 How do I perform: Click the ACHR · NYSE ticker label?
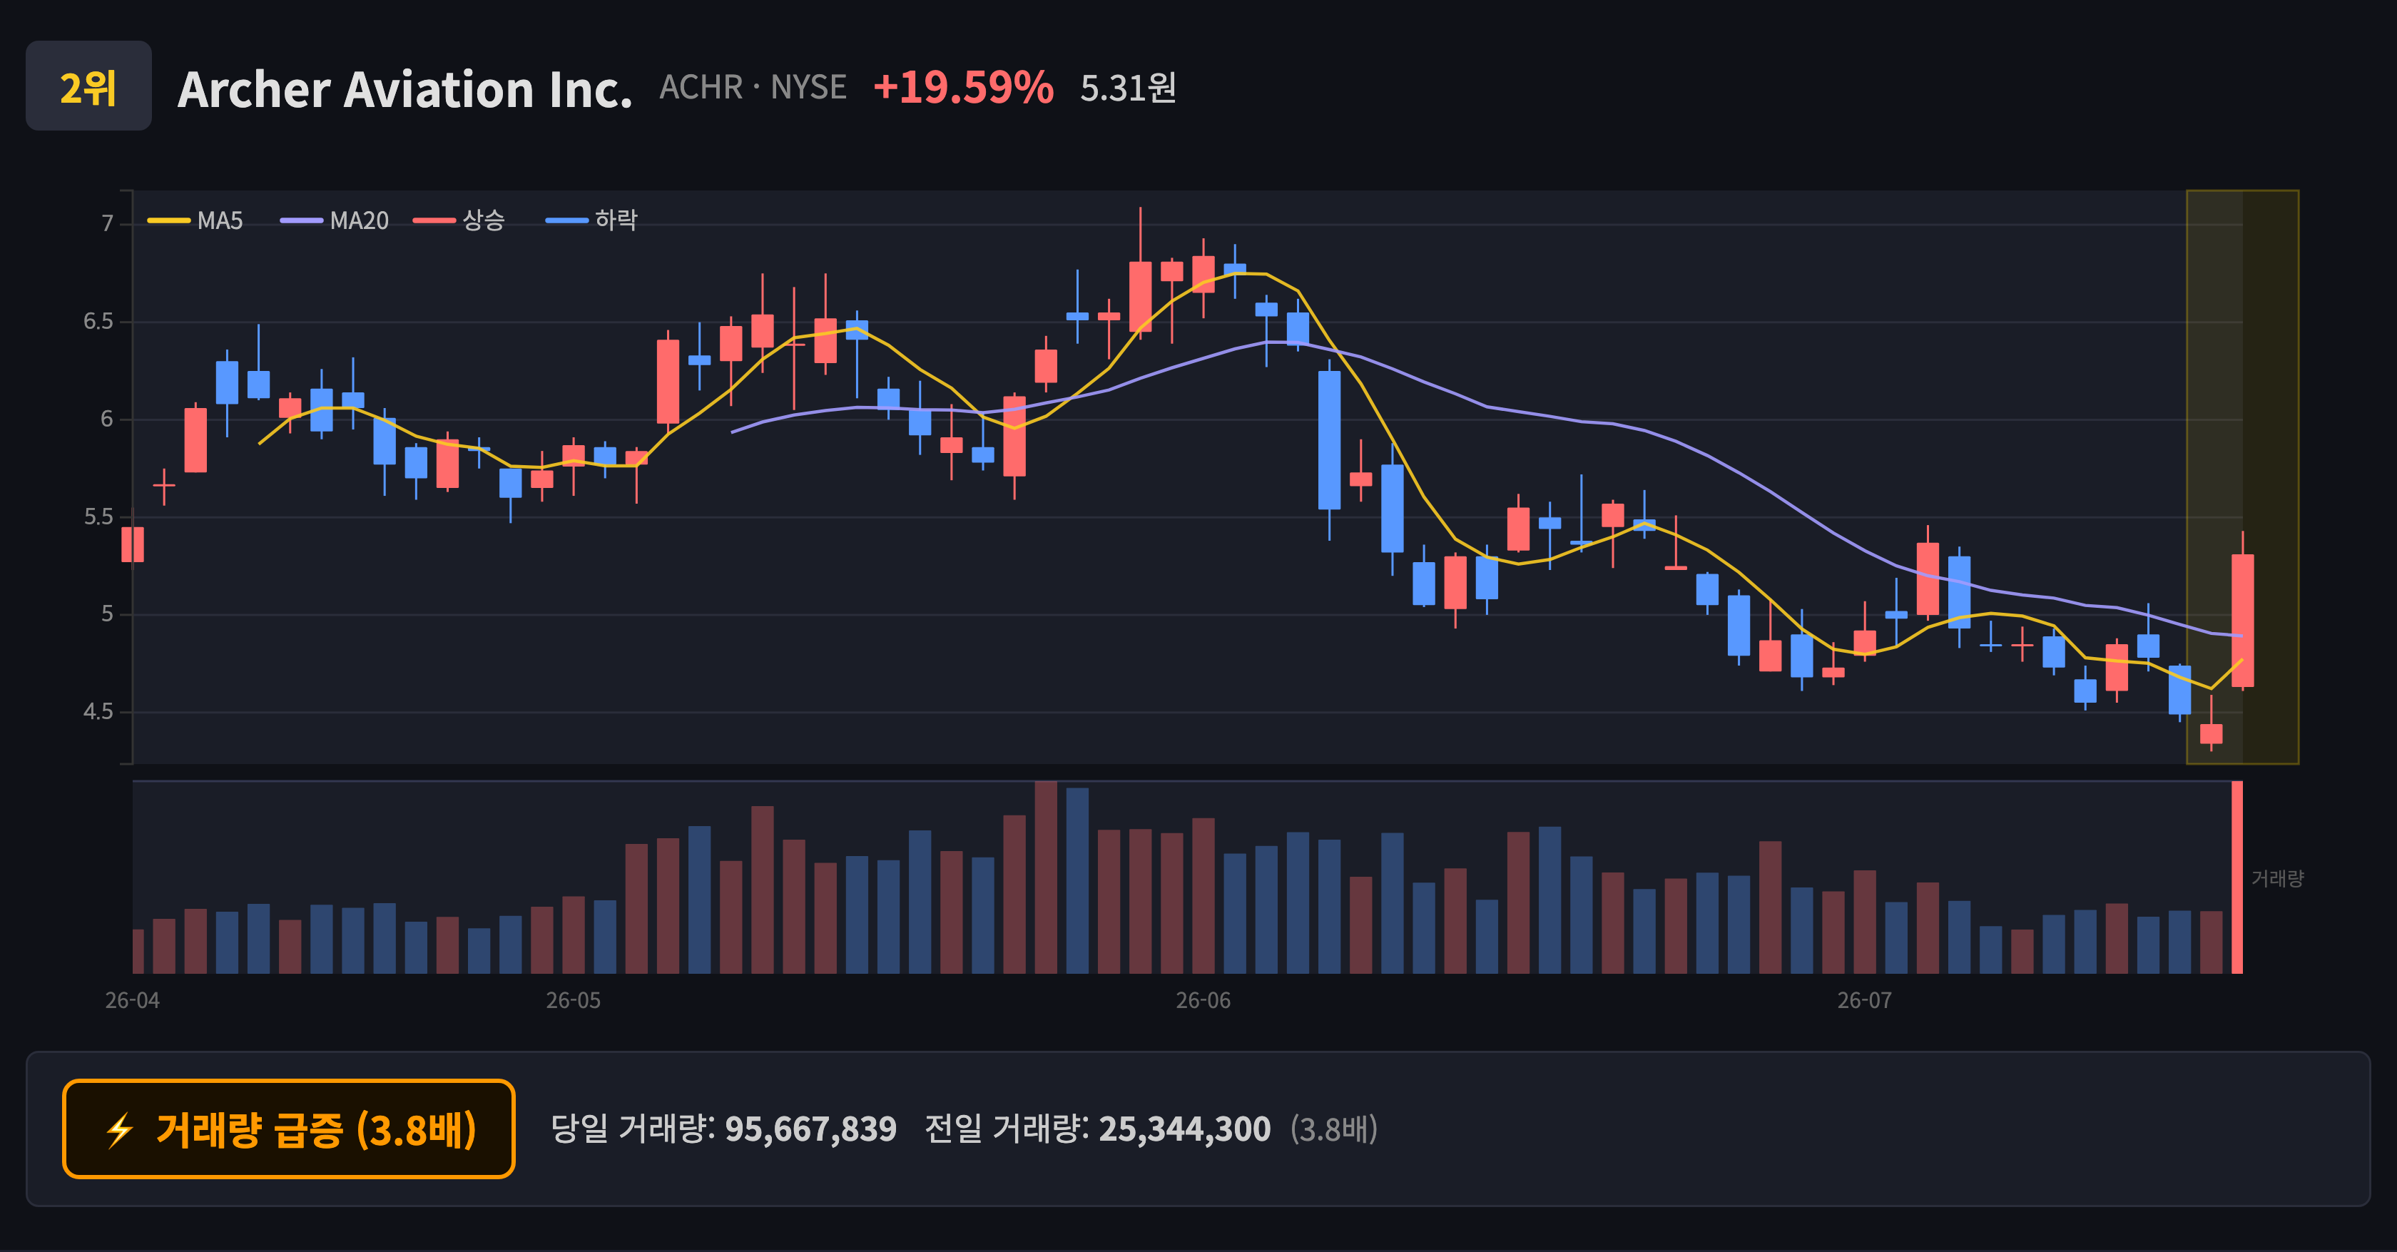click(753, 88)
